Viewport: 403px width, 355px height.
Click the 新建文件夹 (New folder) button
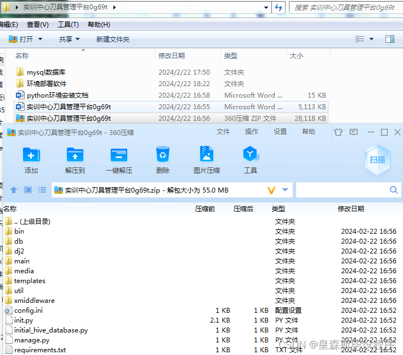click(x=112, y=39)
